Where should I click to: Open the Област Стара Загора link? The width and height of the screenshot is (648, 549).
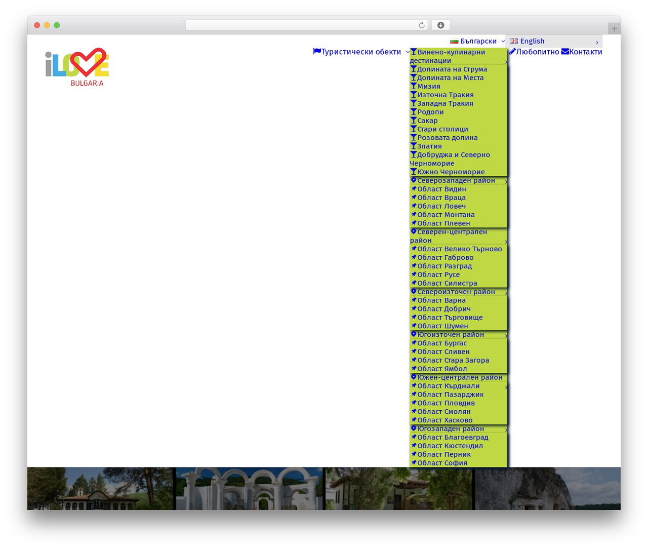(x=453, y=360)
